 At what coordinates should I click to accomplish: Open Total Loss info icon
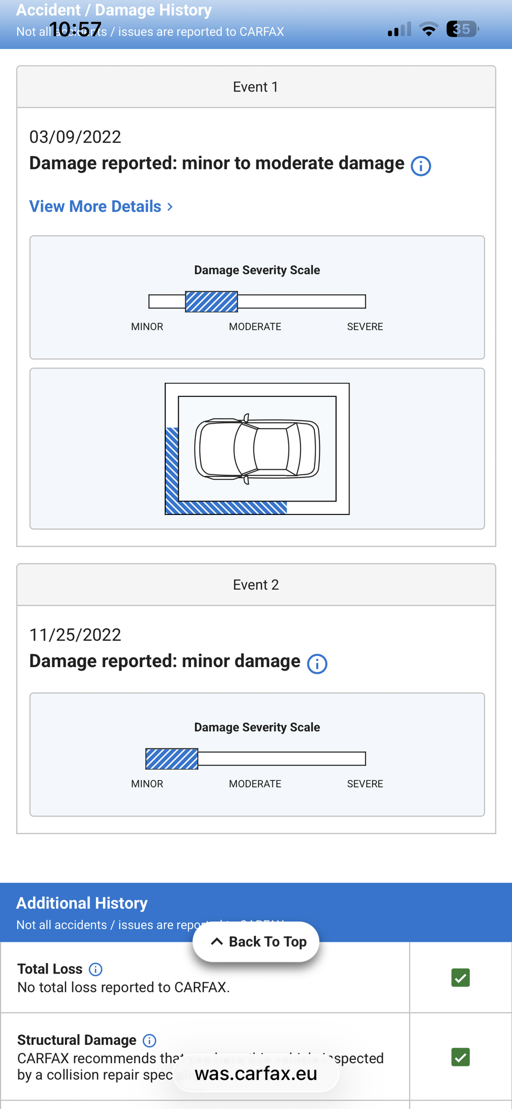pyautogui.click(x=96, y=969)
